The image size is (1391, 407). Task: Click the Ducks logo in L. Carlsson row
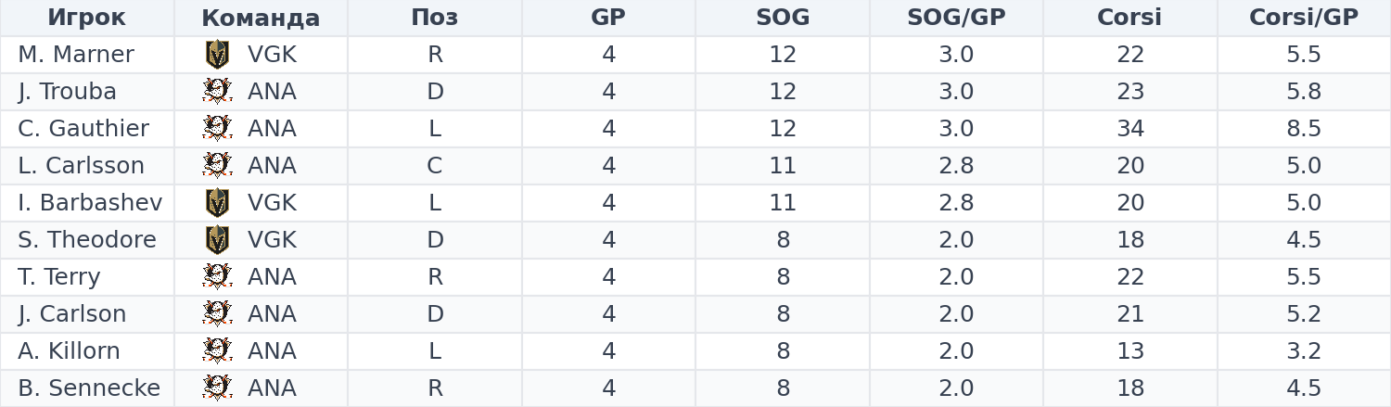pyautogui.click(x=217, y=166)
